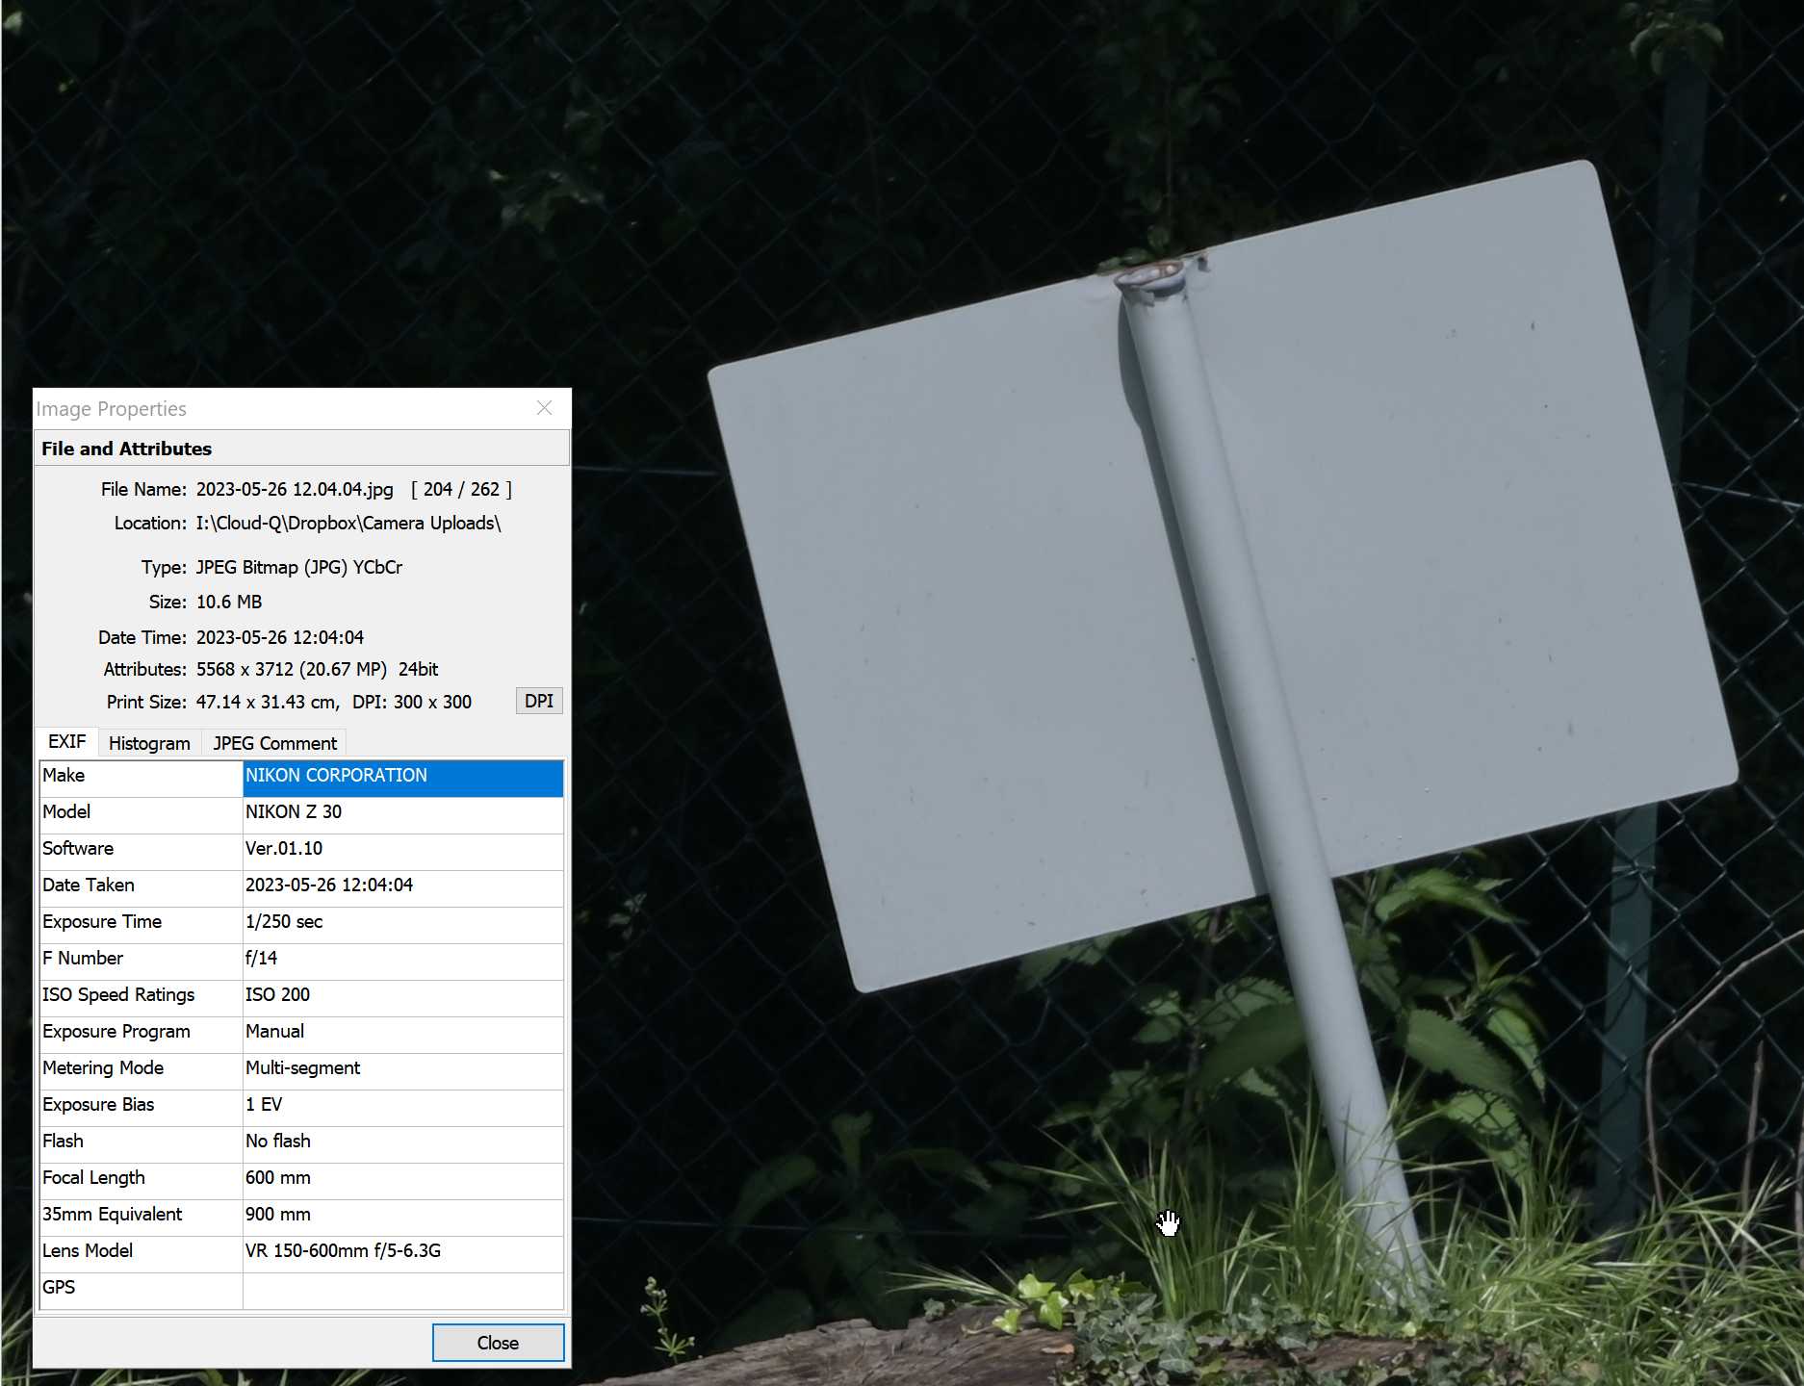Viewport: 1804px width, 1386px height.
Task: Click the Attributes value 5568 x 3712
Action: [x=318, y=669]
